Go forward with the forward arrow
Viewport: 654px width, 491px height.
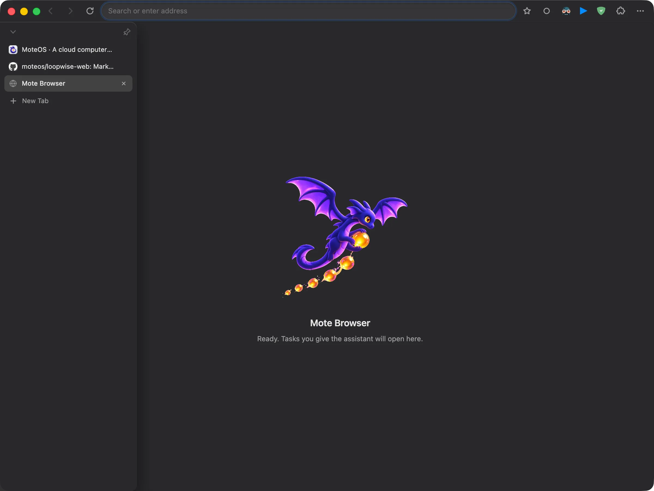pyautogui.click(x=70, y=11)
